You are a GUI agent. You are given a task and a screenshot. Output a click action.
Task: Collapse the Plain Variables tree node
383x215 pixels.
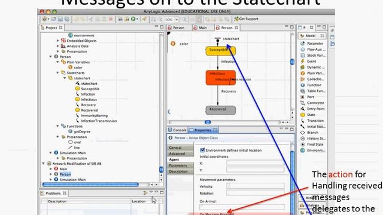(58, 62)
